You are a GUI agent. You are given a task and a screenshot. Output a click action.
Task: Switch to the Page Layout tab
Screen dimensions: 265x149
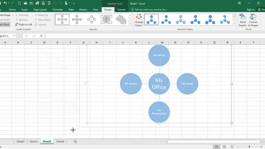(40, 10)
